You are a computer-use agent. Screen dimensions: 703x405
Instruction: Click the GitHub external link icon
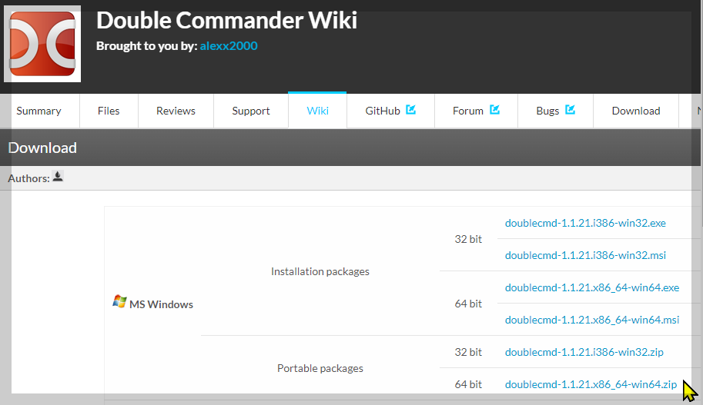coord(410,110)
